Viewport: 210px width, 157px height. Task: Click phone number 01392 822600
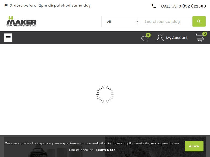coord(192,6)
